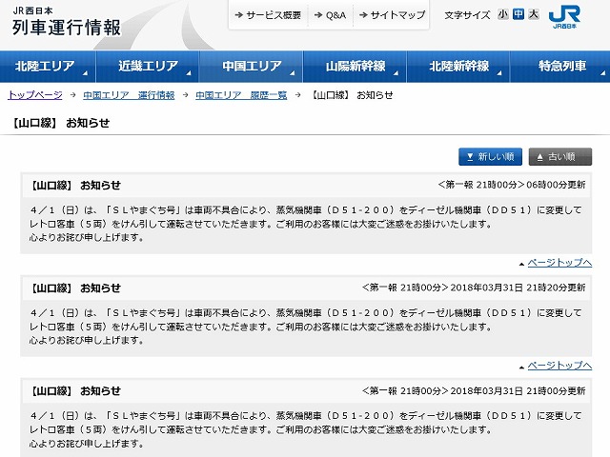Click ページトップへ under the 06時00分 notice
This screenshot has width=610, height=457.
tap(559, 263)
